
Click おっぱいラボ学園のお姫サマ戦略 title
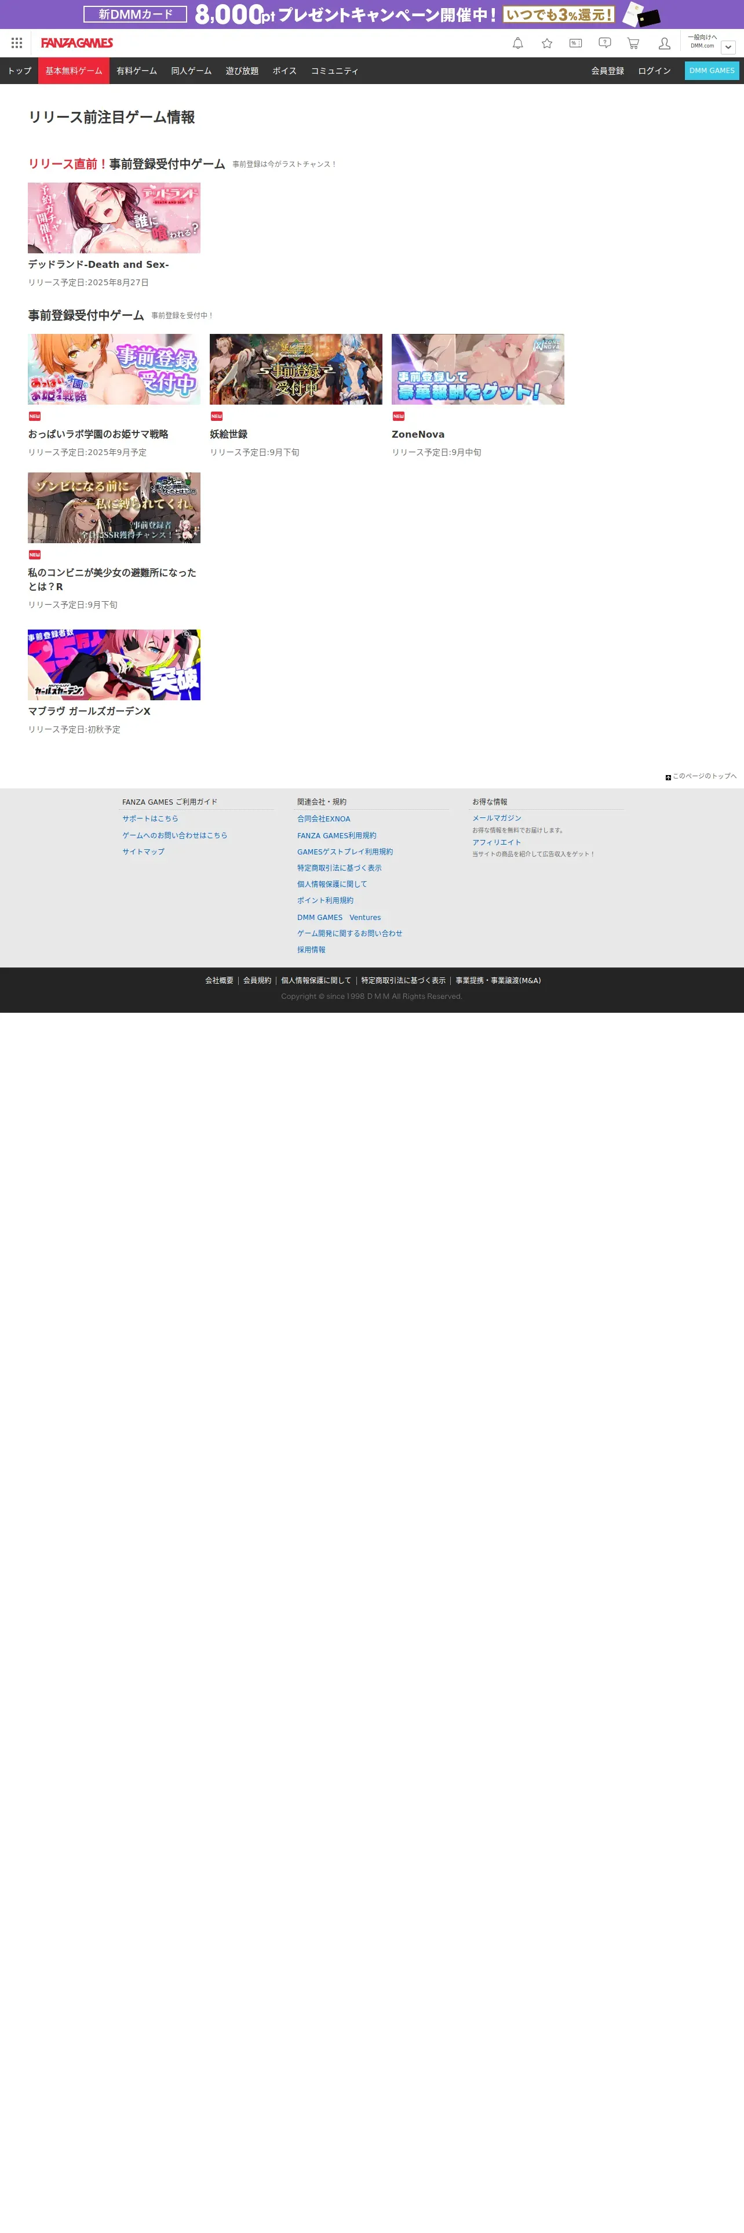click(x=98, y=434)
